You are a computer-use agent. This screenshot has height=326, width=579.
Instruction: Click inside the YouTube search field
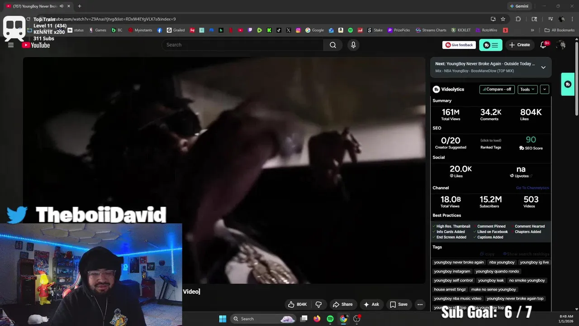click(x=242, y=45)
